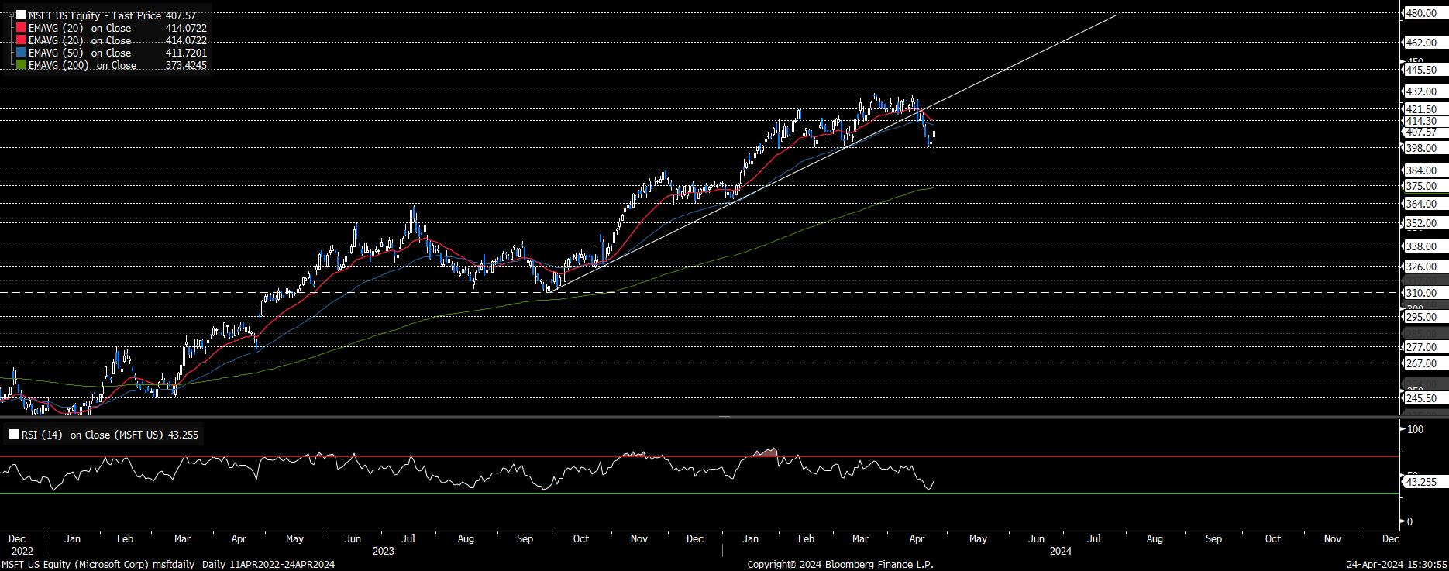Select MSFT US Equity - Last Price legend row
Image resolution: width=1449 pixels, height=571 pixels.
[x=108, y=15]
